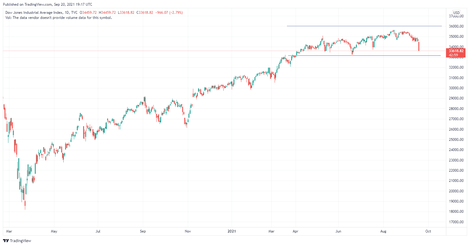Click the 28000.00 price axis label
This screenshot has width=470, height=246.
[x=456, y=109]
